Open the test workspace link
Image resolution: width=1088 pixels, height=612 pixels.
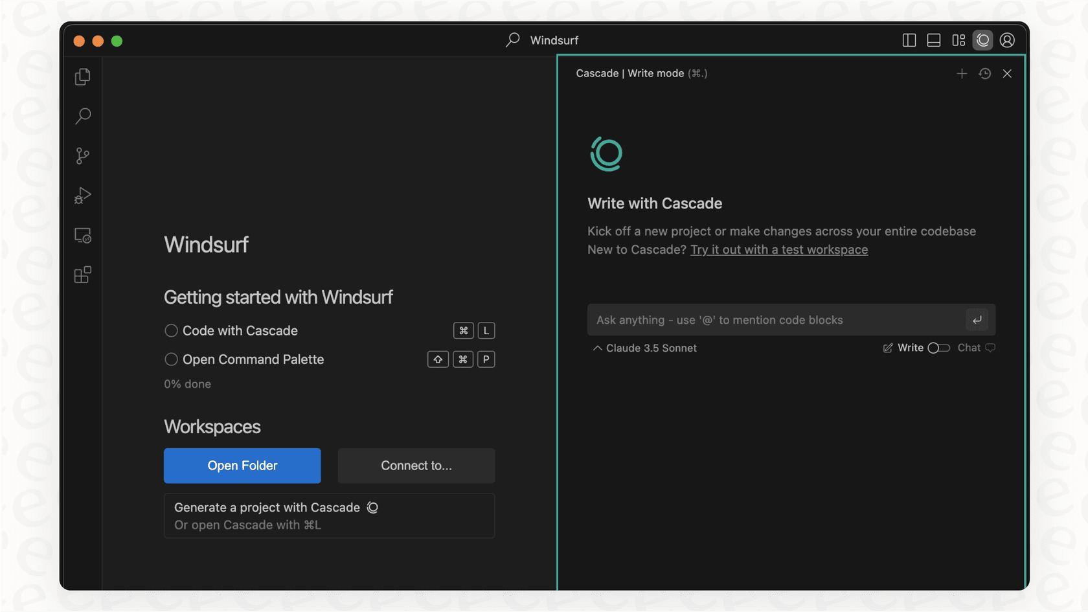click(x=779, y=249)
